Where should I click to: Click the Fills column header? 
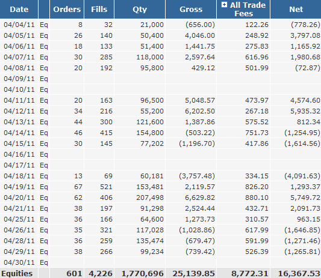tap(99, 9)
